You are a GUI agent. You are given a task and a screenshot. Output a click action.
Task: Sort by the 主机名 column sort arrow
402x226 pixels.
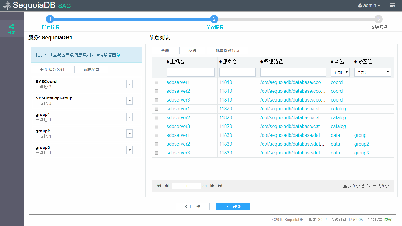click(168, 62)
